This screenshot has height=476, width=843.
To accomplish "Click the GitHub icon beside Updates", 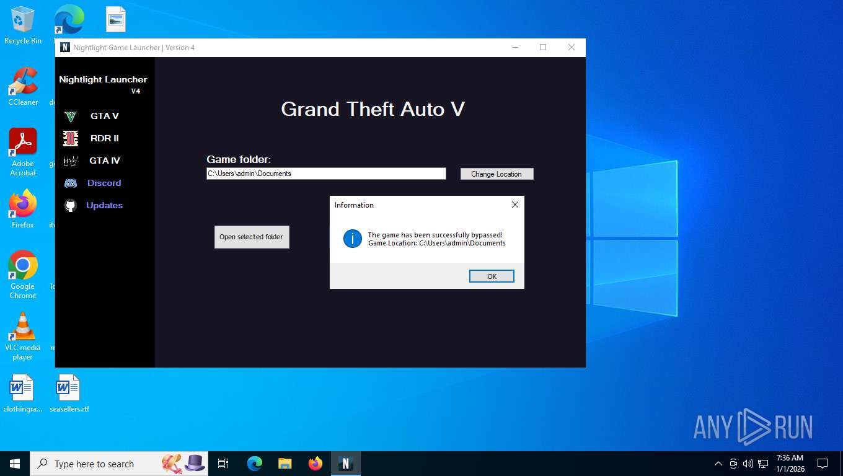I will 71,206.
